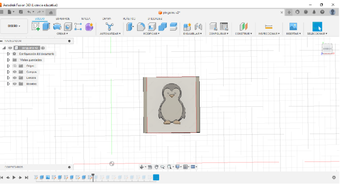
Task: Click the Redo arrow
Action: tap(39, 12)
